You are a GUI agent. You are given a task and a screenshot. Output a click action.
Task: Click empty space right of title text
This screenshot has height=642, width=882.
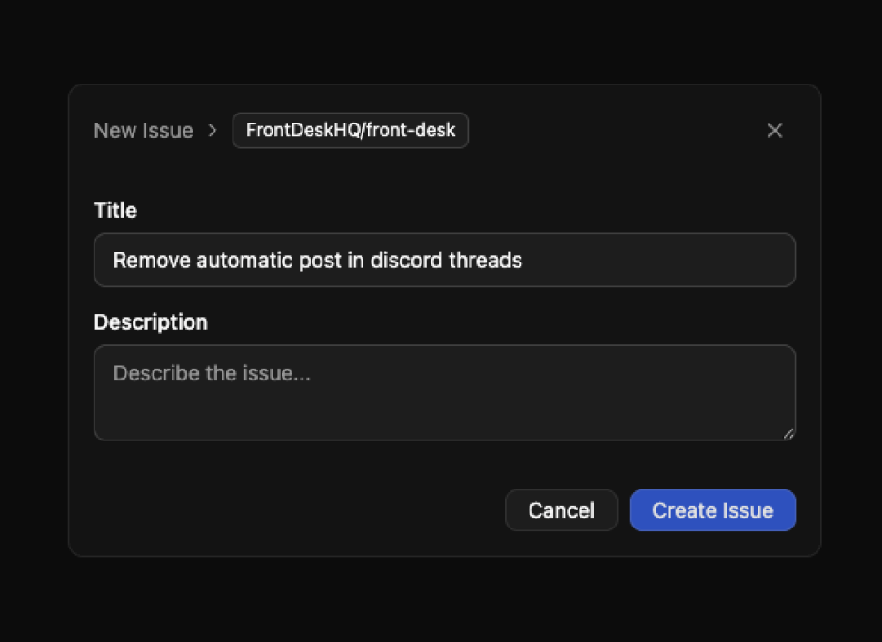663,261
